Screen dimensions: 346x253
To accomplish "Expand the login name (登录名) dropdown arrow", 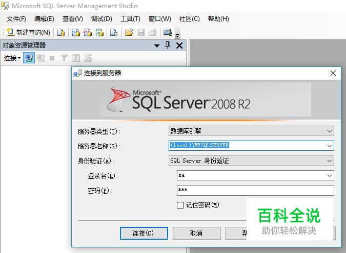I will (329, 175).
